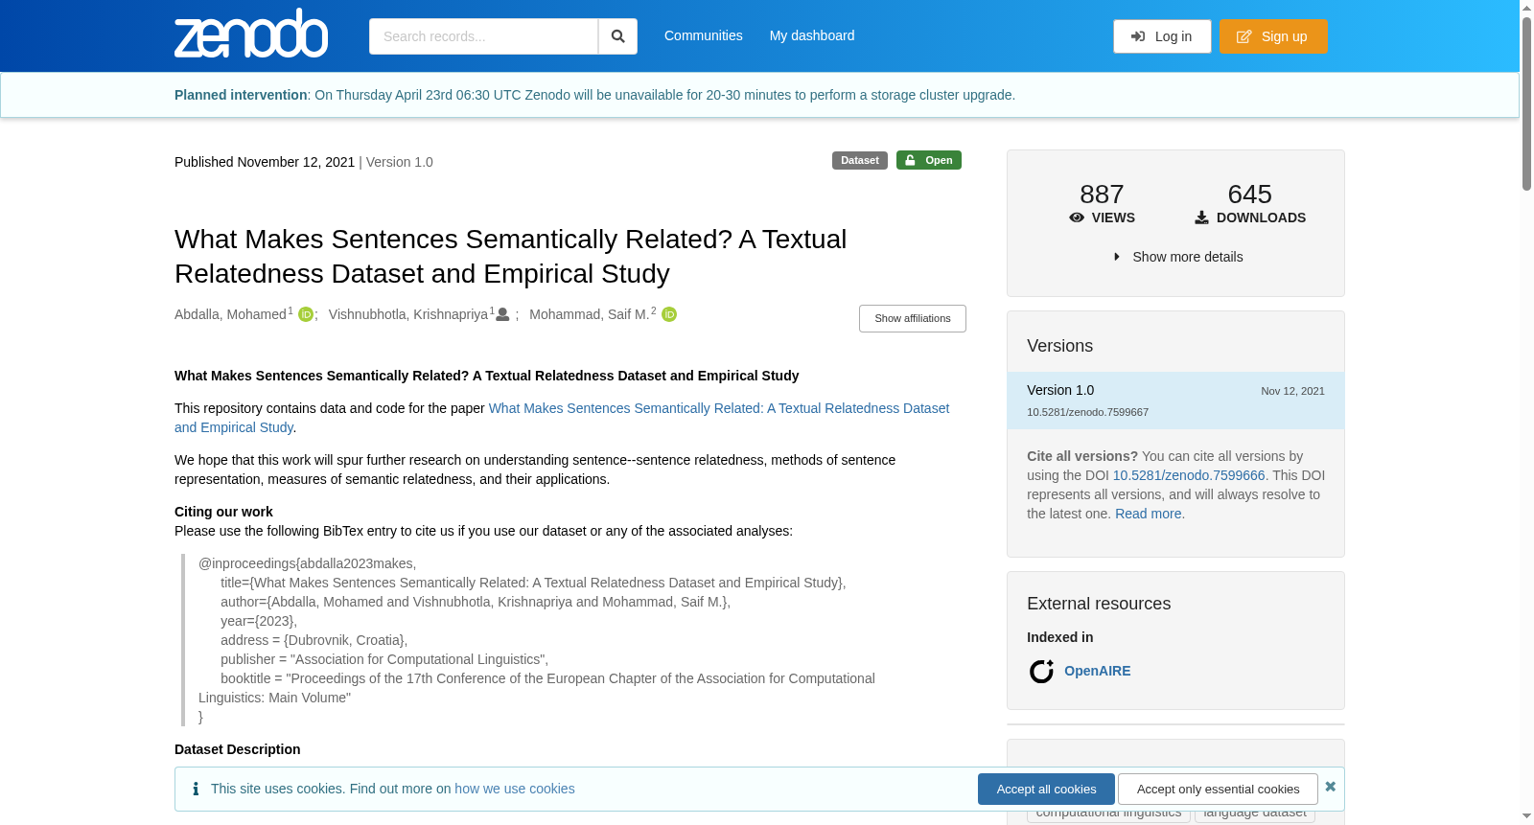Accept only essential cookies
This screenshot has height=825, width=1534.
click(x=1218, y=789)
